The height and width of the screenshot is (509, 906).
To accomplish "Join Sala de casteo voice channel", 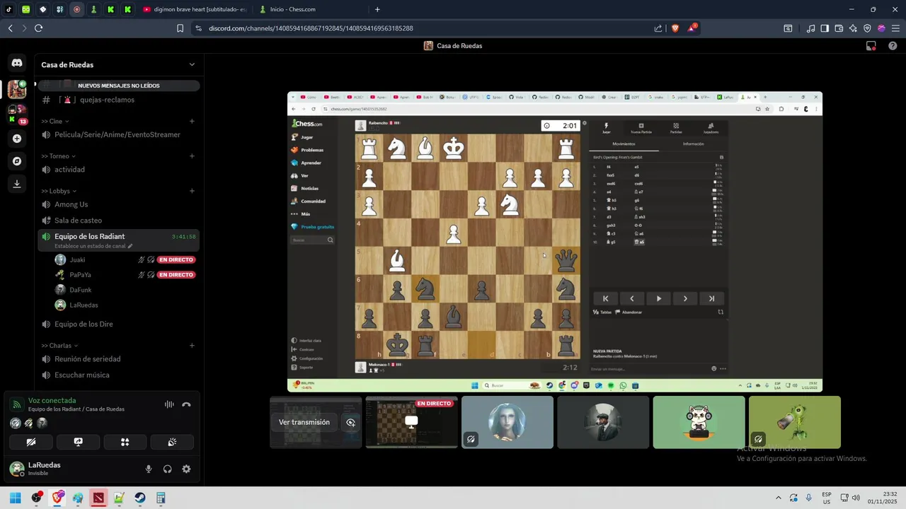I will 118,221.
